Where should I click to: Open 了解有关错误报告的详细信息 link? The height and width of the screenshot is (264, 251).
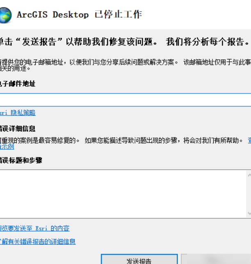(38, 241)
